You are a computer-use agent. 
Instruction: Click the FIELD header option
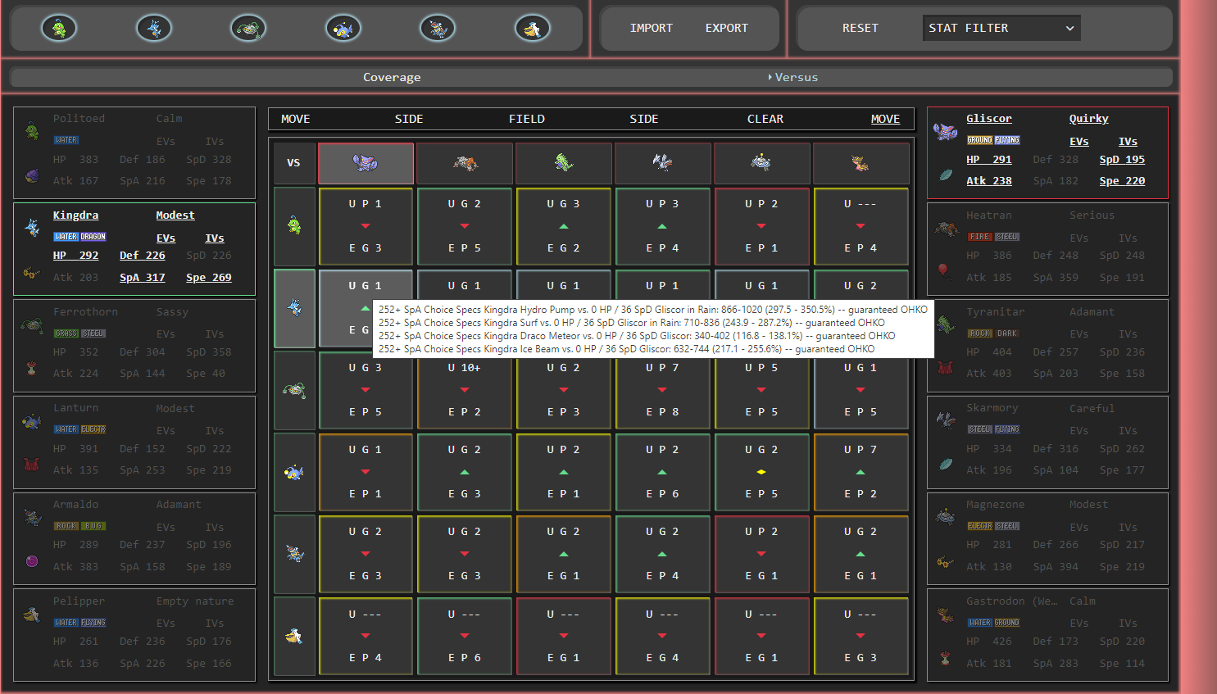pos(527,119)
